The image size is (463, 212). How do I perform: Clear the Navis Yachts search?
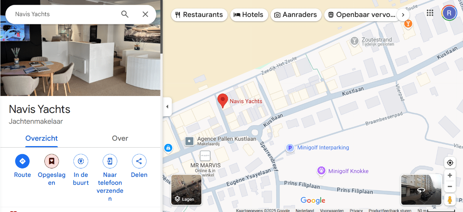point(145,14)
